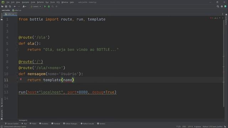
Task: Click the @route('/ola/<nome>') decorator
Action: click(x=42, y=68)
